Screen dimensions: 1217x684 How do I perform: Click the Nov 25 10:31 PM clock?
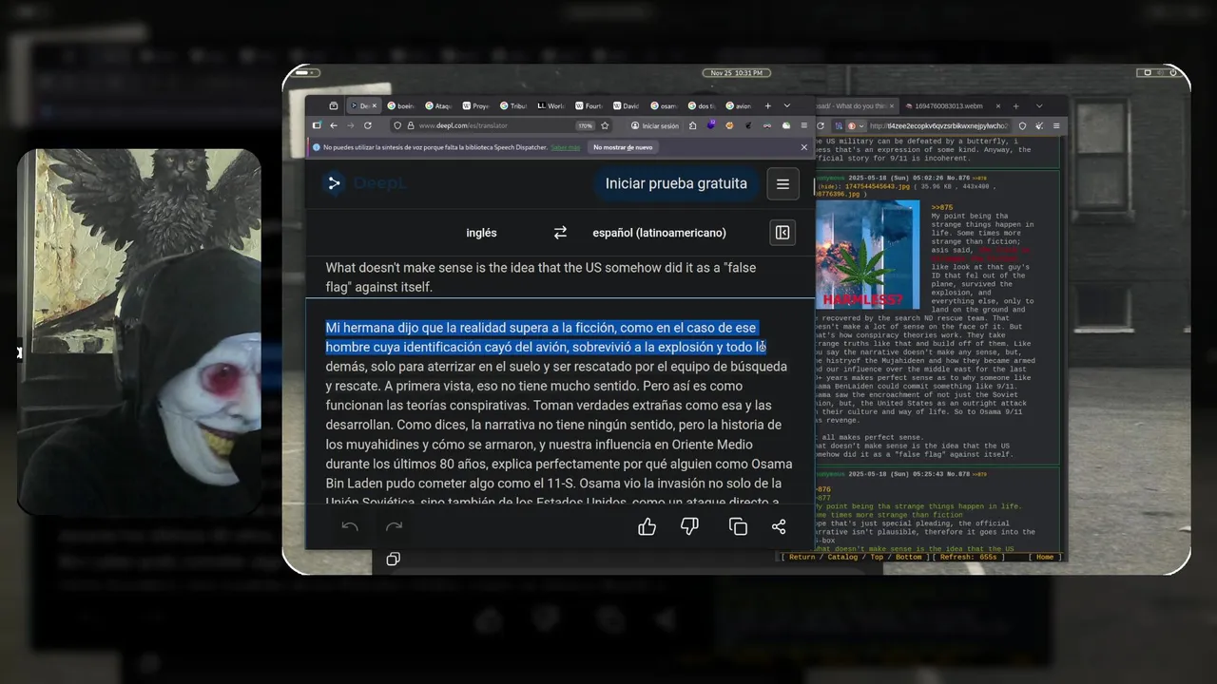(x=736, y=73)
